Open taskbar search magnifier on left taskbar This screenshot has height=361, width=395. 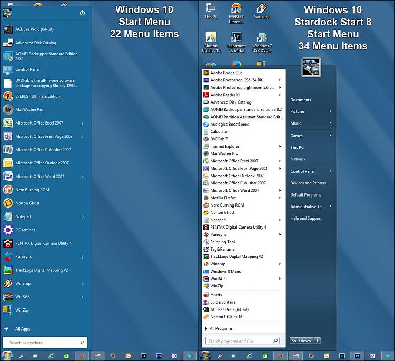pos(22,356)
